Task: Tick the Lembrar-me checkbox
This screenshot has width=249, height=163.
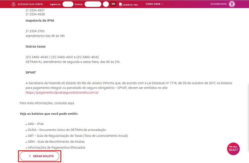Action: click(x=120, y=5)
